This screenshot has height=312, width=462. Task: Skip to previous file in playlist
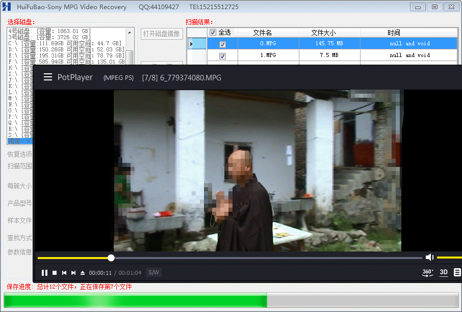pyautogui.click(x=64, y=273)
